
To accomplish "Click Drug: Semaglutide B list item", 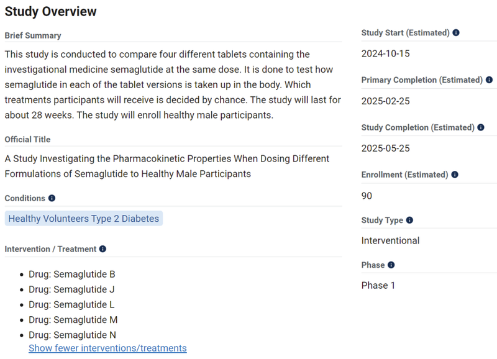I will pos(72,274).
